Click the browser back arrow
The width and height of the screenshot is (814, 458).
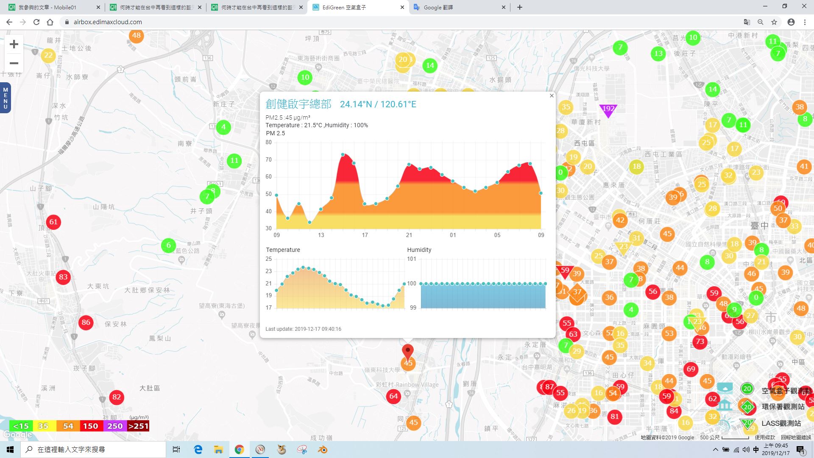pos(9,22)
